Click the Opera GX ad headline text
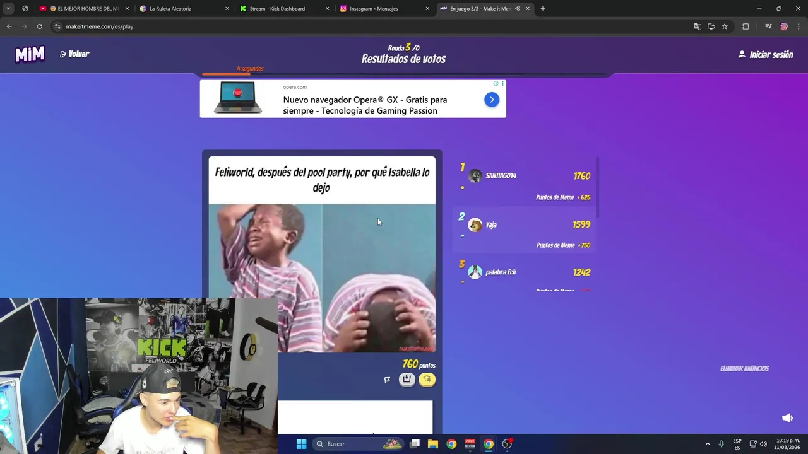808x454 pixels. [365, 105]
